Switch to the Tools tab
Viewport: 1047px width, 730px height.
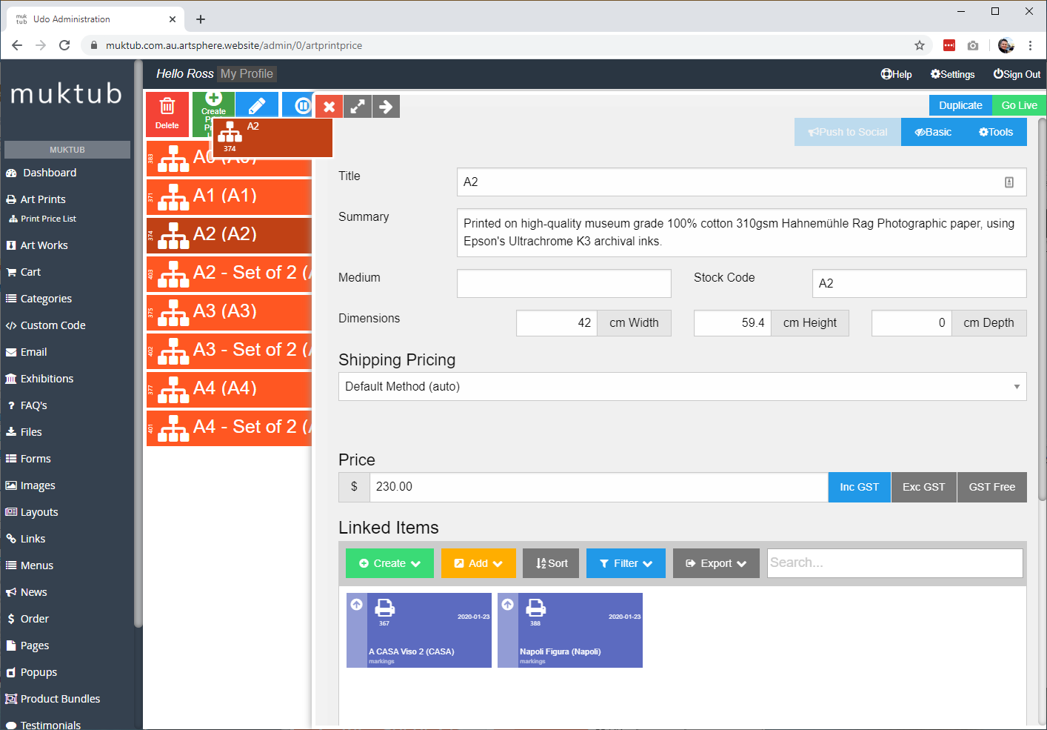pyautogui.click(x=995, y=132)
